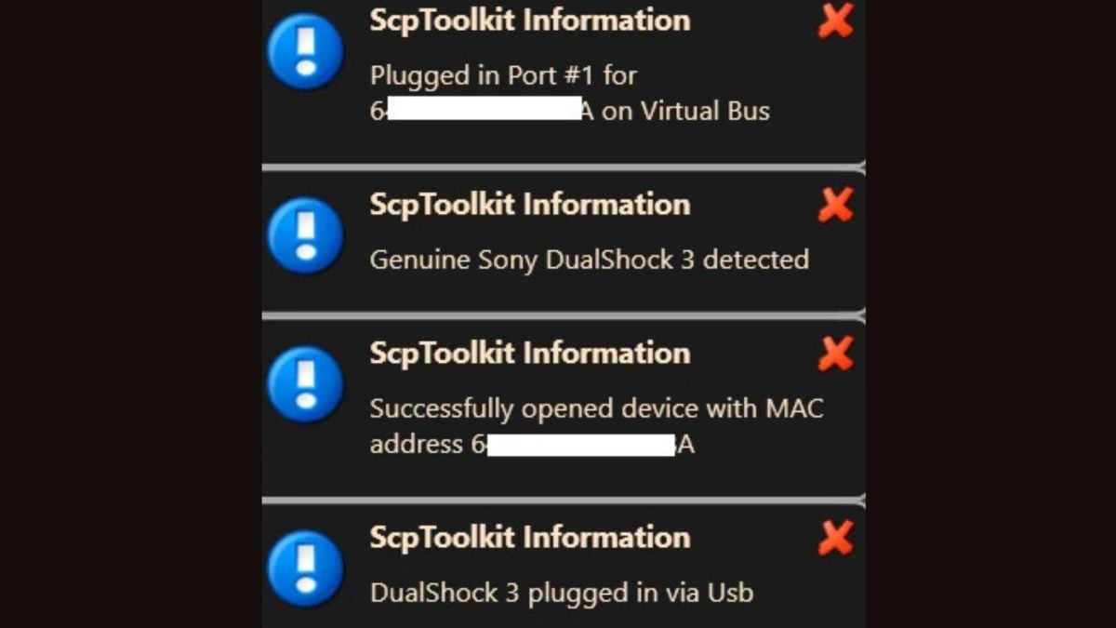This screenshot has height=628, width=1116.
Task: Click the info icon beside the Virtual Bus message
Action: click(306, 53)
